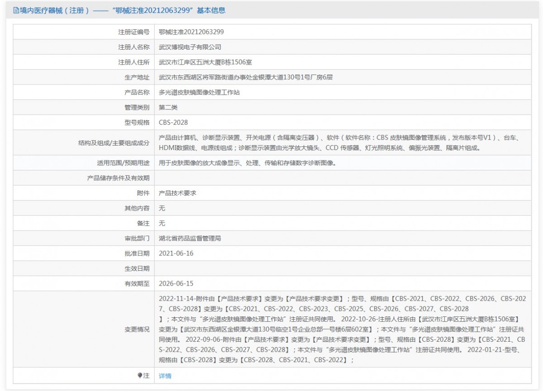Open the 详情 link
The width and height of the screenshot is (543, 391).
(165, 376)
